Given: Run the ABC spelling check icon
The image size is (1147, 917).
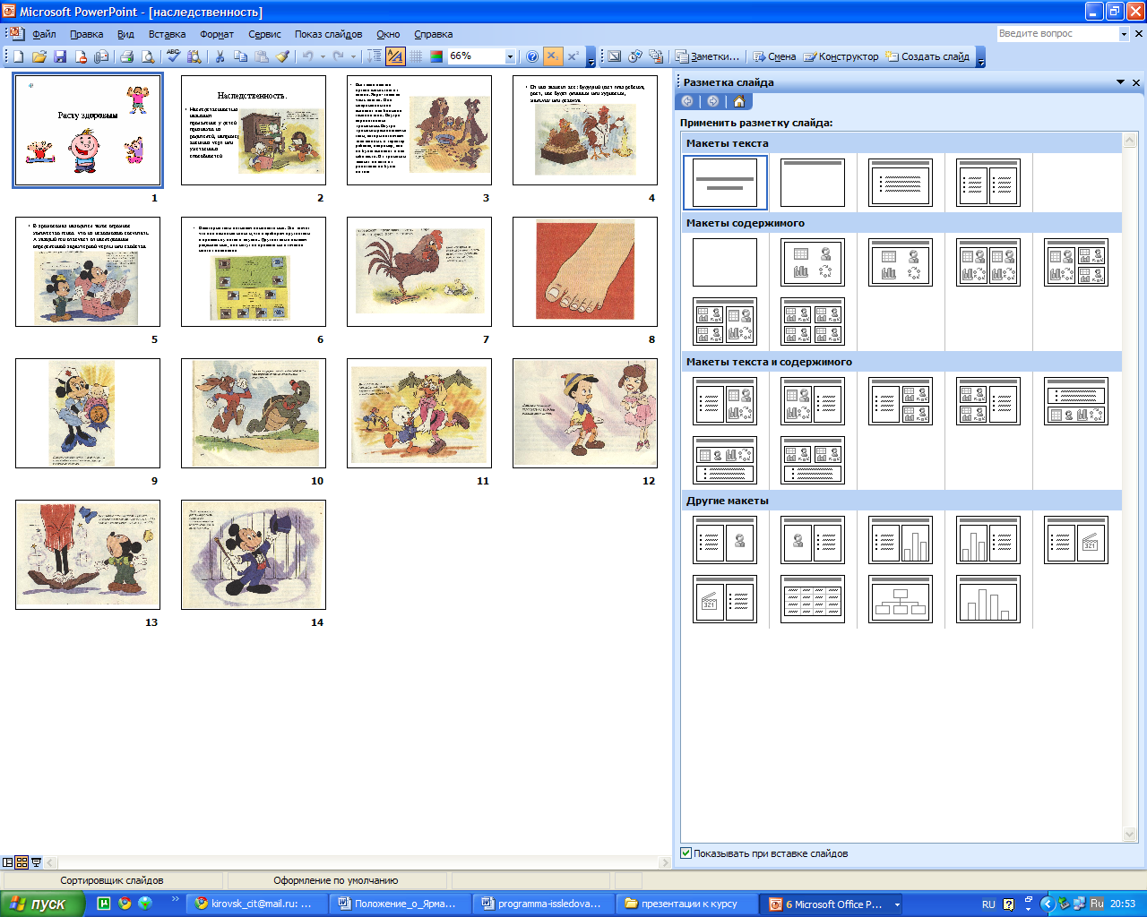Looking at the screenshot, I should pos(174,56).
